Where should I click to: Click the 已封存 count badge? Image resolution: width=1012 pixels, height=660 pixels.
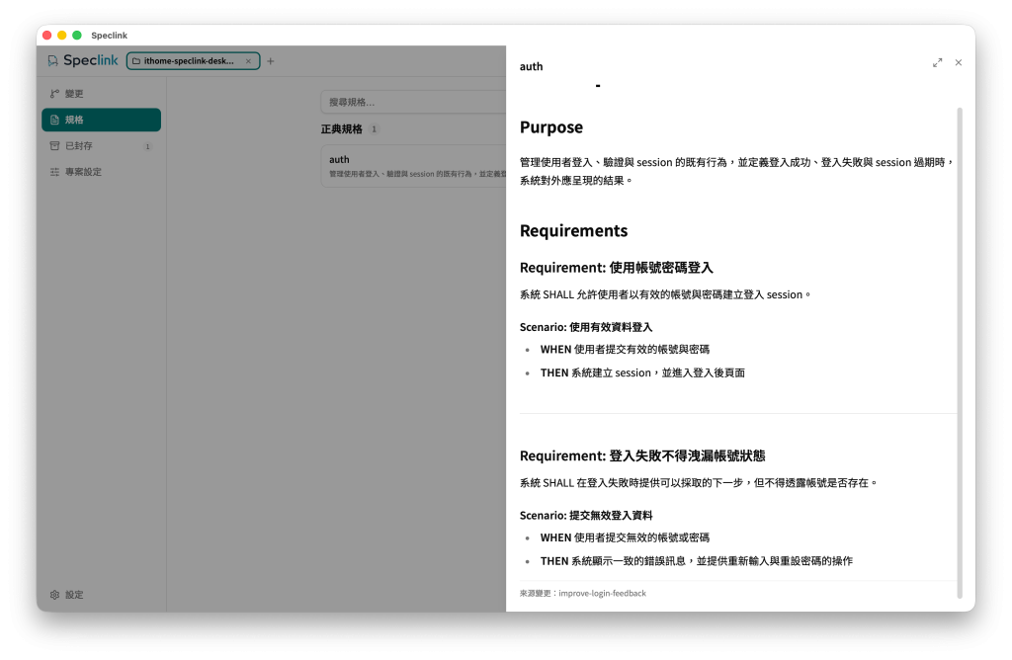148,146
